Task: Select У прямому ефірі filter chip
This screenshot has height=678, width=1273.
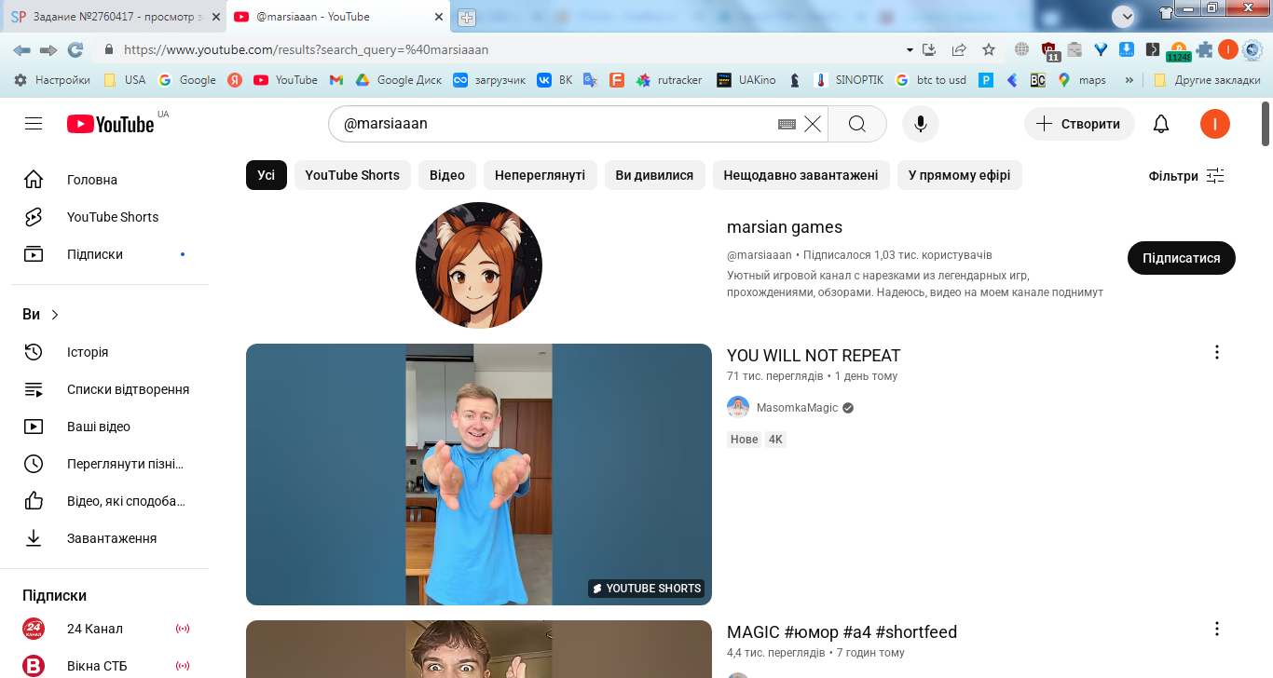Action: pos(960,175)
